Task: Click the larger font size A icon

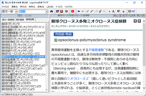Action: [113, 11]
